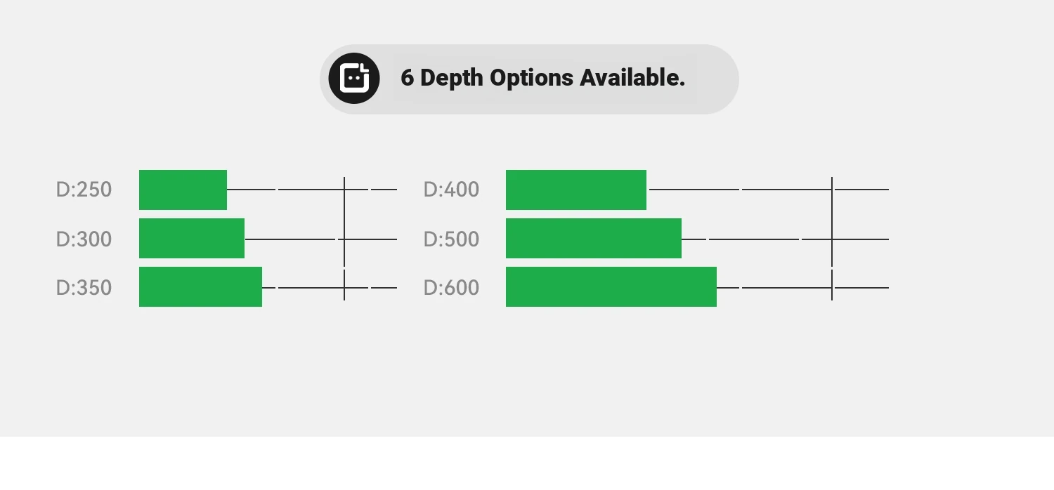Click the black cabinet icon in the banner
The image size is (1054, 490).
click(x=354, y=78)
